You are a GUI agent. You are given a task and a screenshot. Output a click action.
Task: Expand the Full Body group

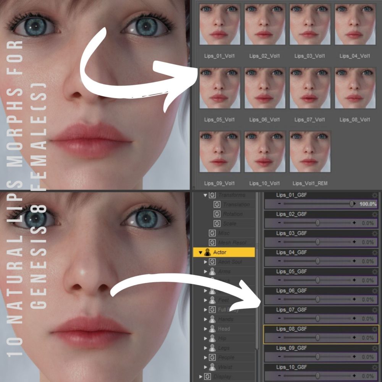206,310
